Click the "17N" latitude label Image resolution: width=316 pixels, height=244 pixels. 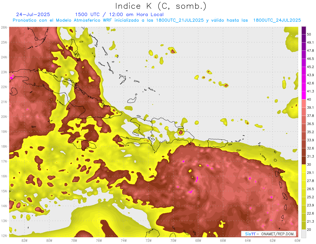[x=4, y=161]
